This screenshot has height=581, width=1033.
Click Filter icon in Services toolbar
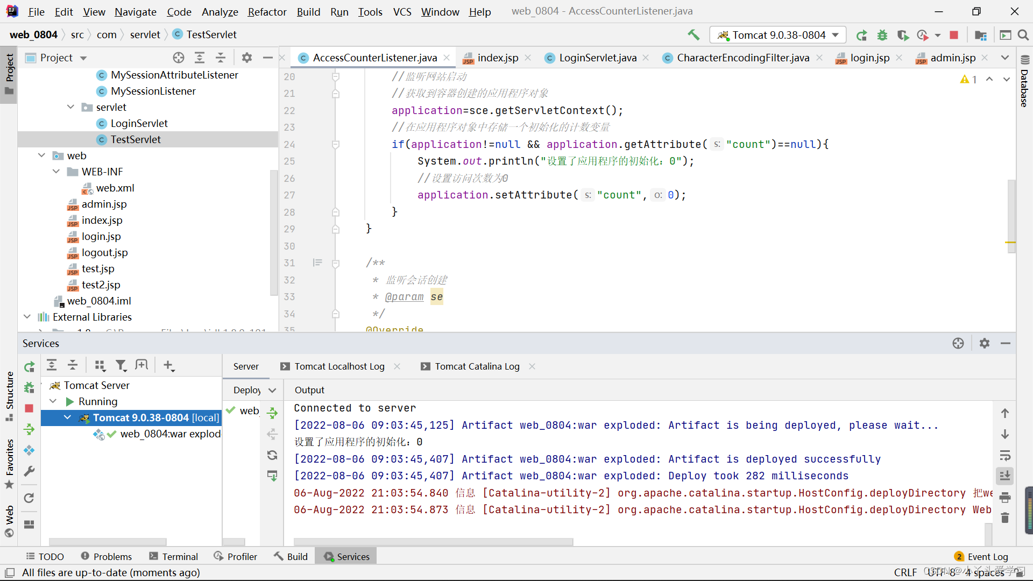pos(121,366)
